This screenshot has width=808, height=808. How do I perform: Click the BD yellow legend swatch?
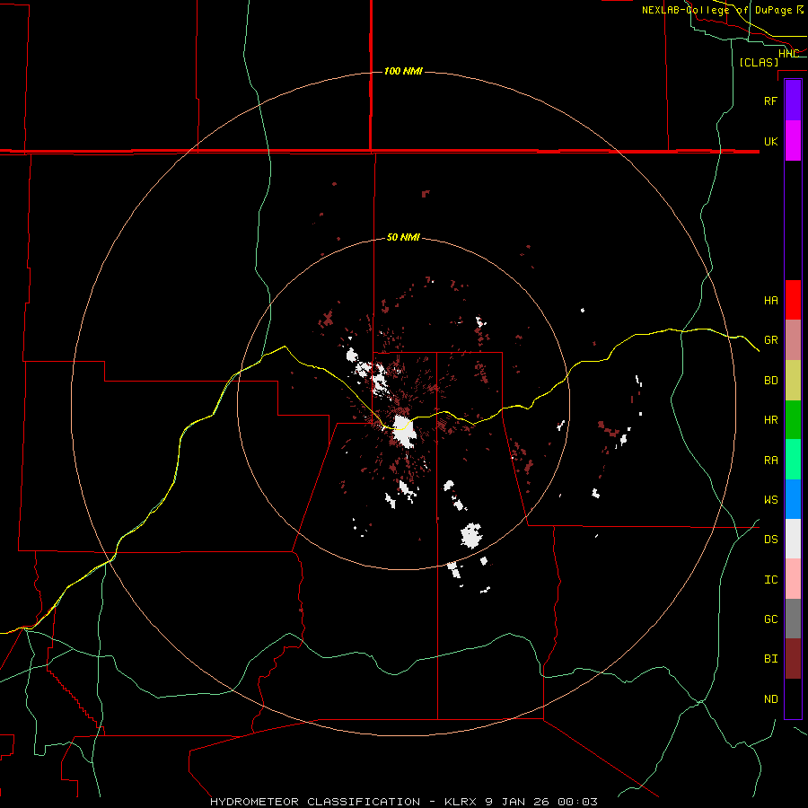coord(793,381)
